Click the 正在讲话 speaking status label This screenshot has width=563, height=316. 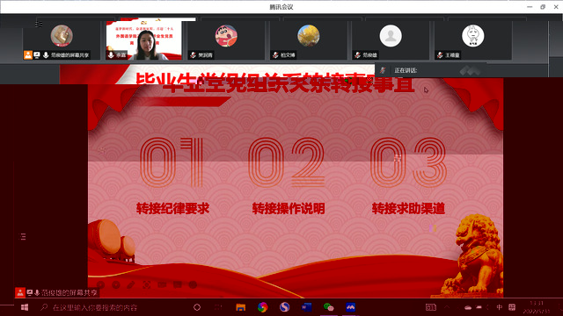(406, 70)
